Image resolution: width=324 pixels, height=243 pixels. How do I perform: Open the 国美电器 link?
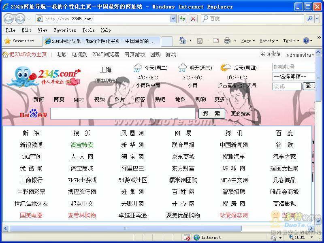click(31, 215)
